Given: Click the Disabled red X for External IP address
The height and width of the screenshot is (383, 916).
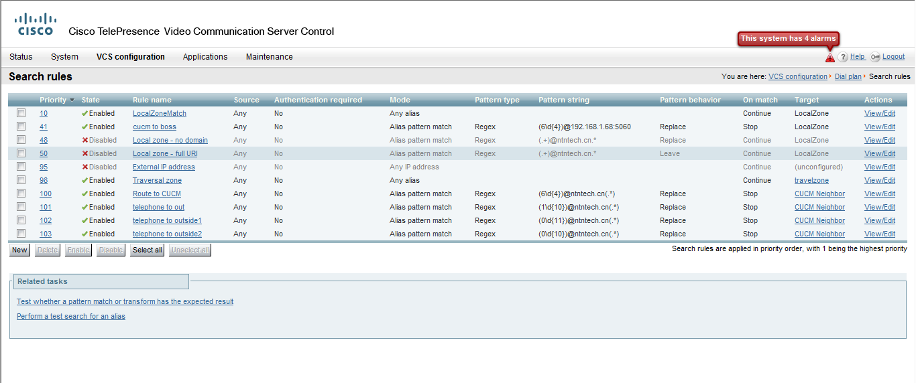Looking at the screenshot, I should [x=84, y=167].
